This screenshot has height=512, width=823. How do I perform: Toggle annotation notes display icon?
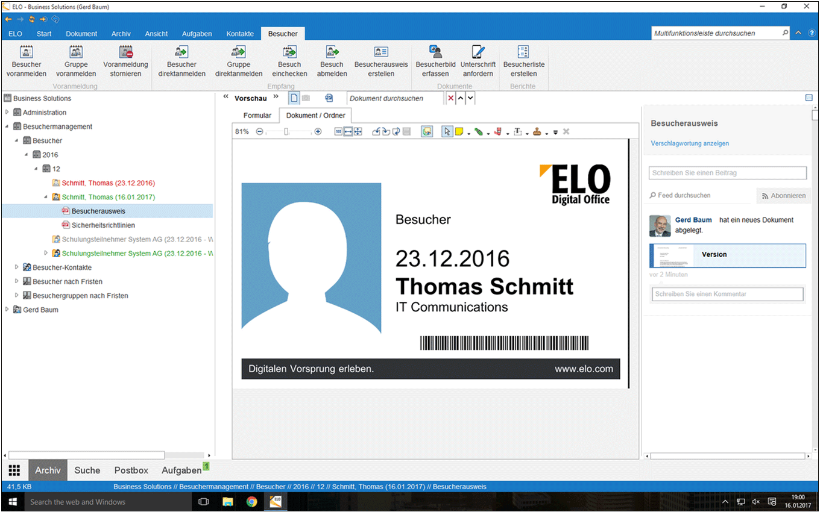coord(427,131)
